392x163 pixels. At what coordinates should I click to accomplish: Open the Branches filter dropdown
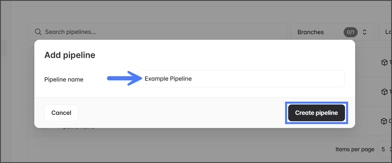tap(332, 32)
